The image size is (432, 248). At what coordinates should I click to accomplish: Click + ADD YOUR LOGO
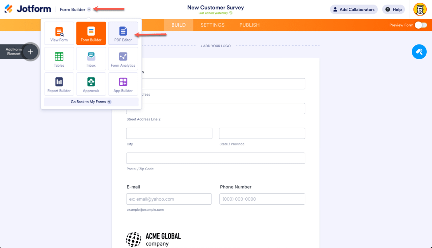point(216,46)
